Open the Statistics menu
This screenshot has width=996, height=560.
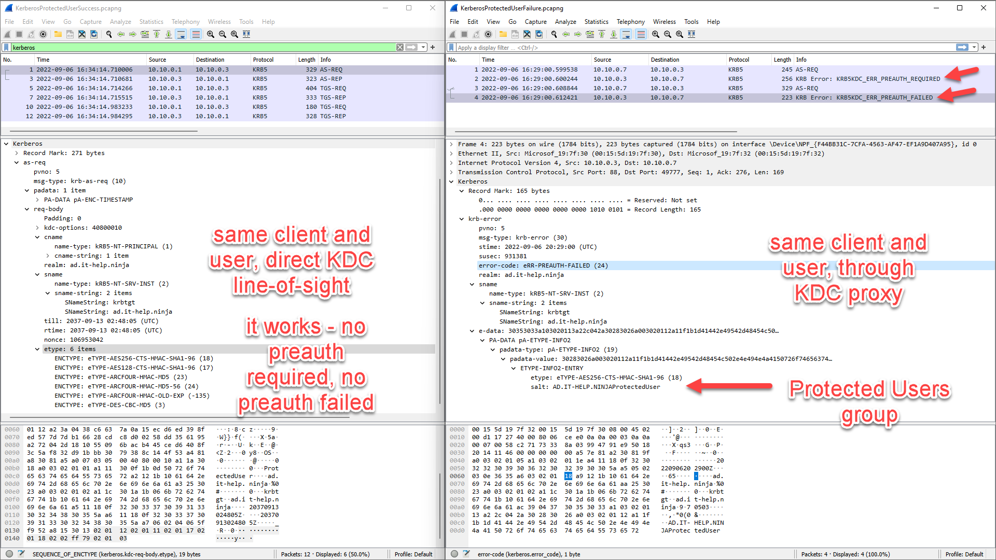point(151,22)
